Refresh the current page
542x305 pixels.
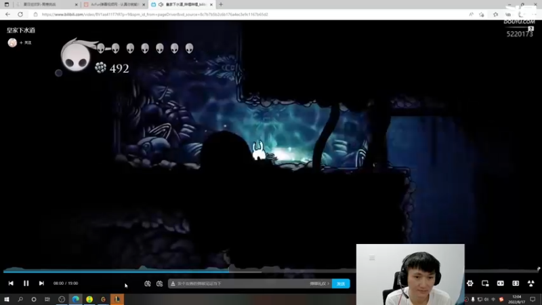pos(20,14)
